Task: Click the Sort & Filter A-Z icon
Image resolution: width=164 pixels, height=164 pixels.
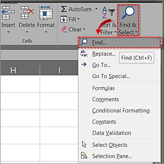Action: 108,13
